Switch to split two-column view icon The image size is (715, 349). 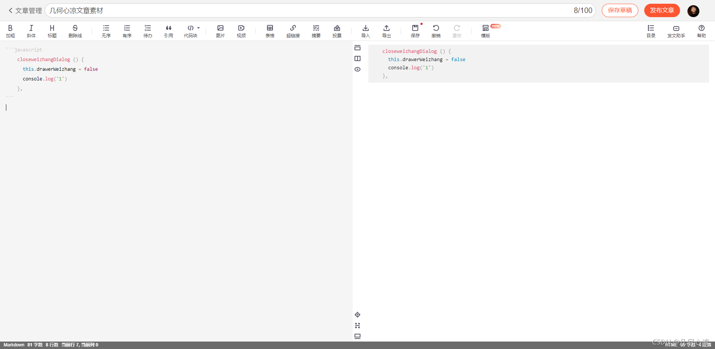(x=357, y=58)
